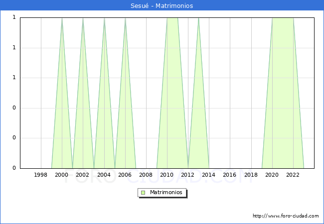Click the peak data point at year 2000
324x224 pixels.
pyautogui.click(x=62, y=18)
